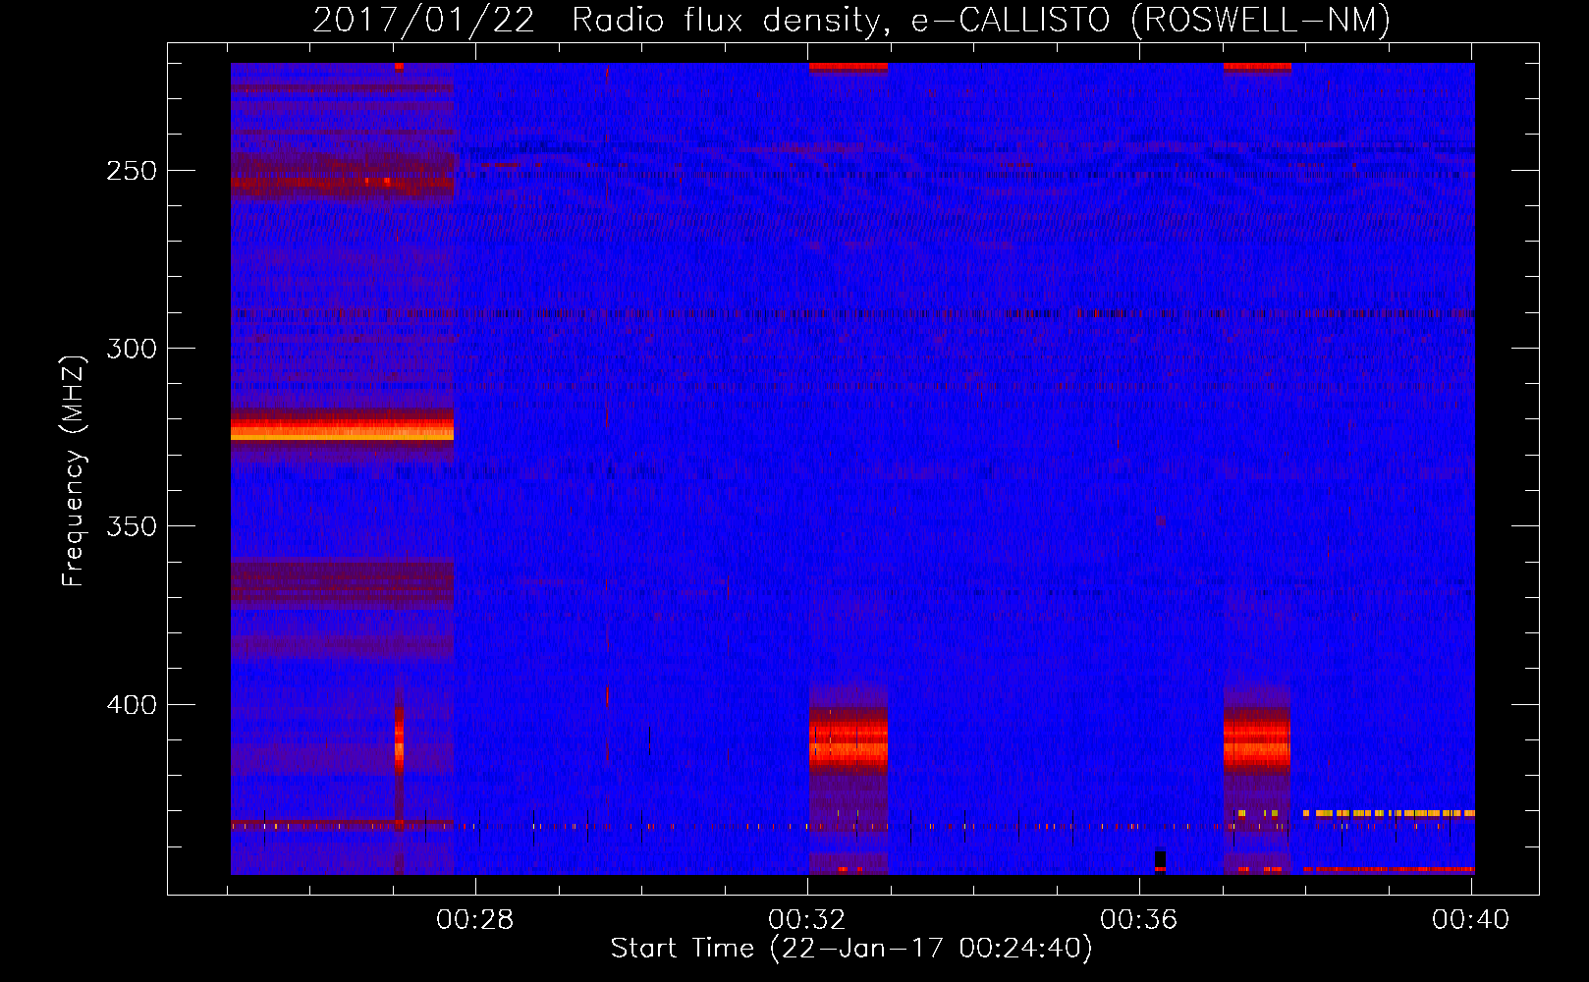1589x982 pixels.
Task: Click the "Frequency (MHZ)" y-axis label
Action: (x=74, y=471)
